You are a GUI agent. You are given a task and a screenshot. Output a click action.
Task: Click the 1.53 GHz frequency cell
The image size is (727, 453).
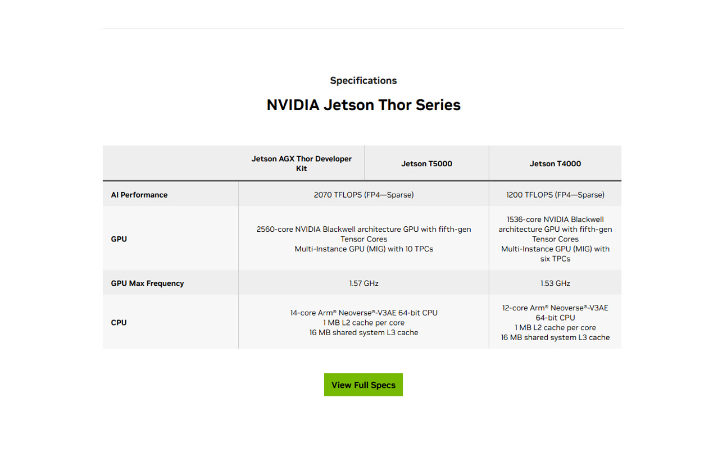coord(555,283)
